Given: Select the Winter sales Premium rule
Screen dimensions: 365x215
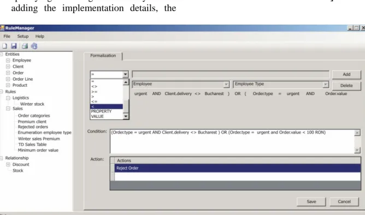Looking at the screenshot, I should pos(39,139).
